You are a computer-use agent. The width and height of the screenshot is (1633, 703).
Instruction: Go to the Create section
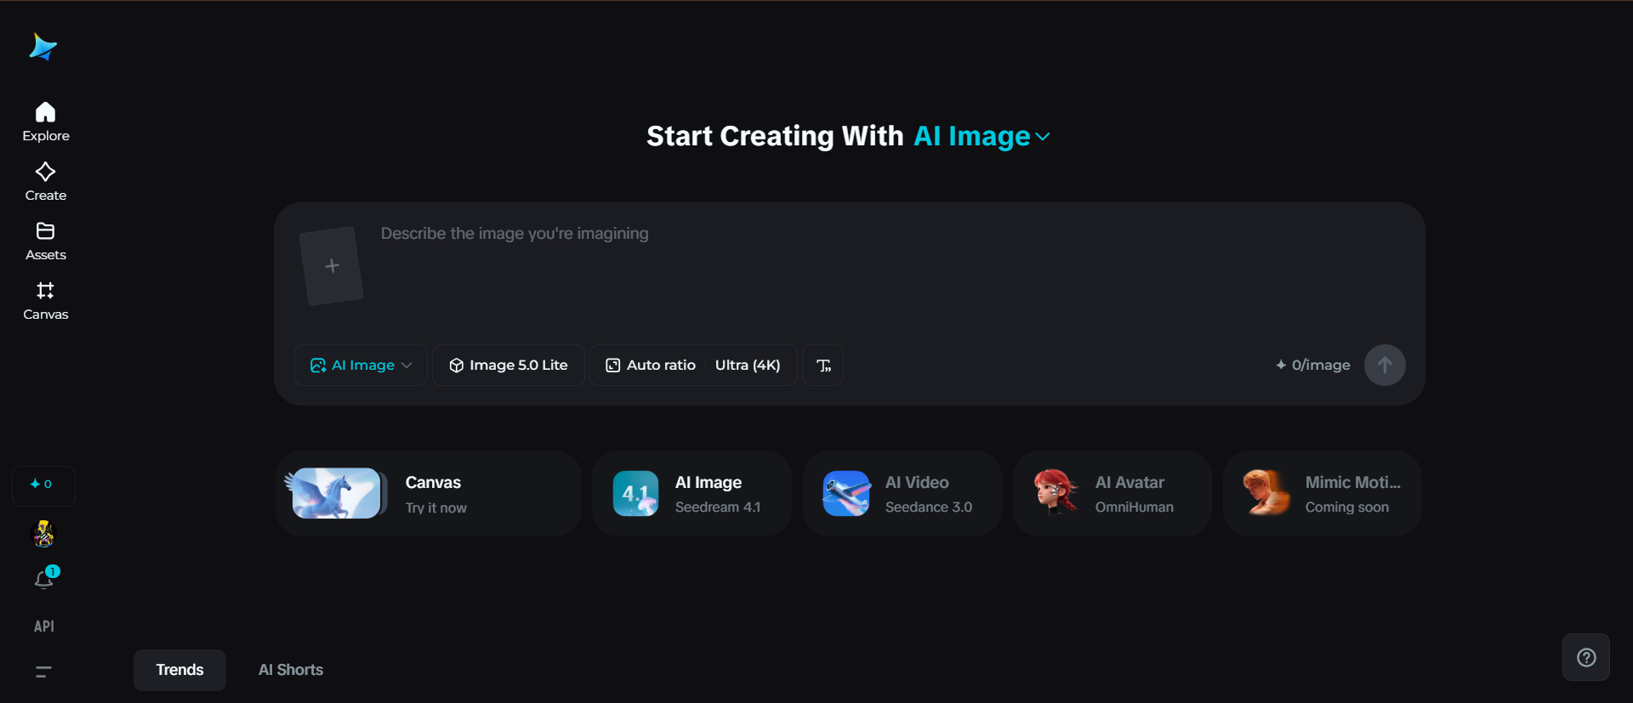(x=46, y=182)
